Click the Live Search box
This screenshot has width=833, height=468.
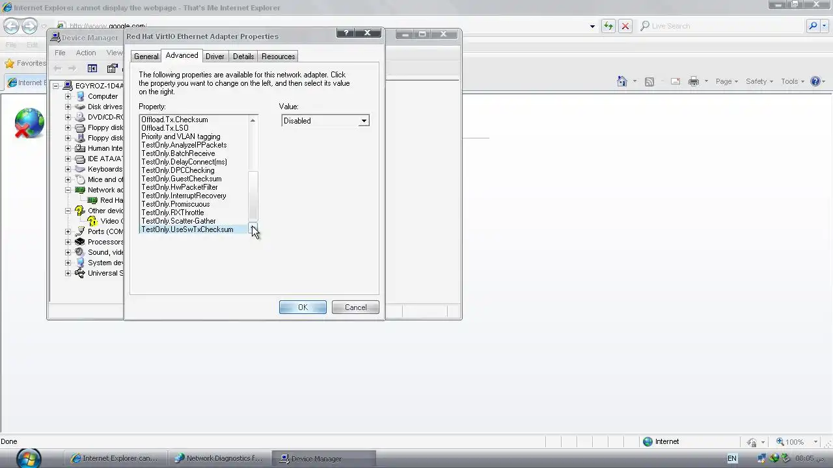coord(721,26)
